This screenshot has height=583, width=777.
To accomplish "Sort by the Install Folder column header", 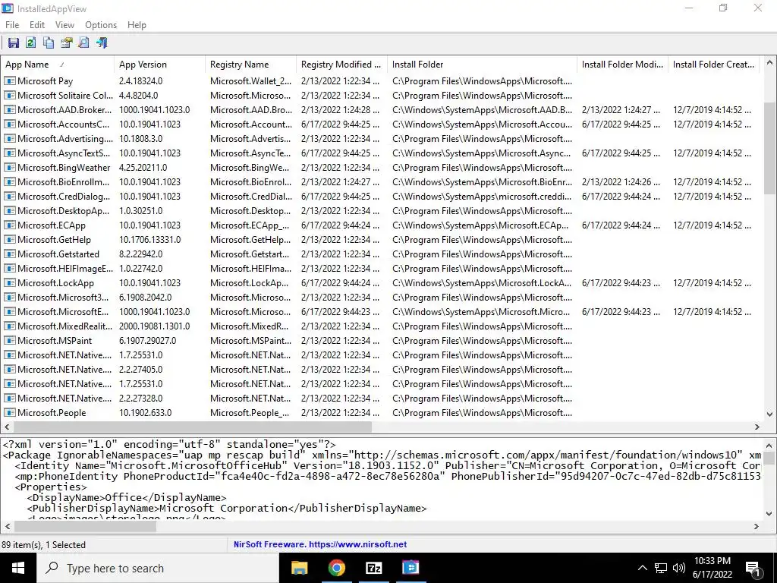I will (482, 65).
